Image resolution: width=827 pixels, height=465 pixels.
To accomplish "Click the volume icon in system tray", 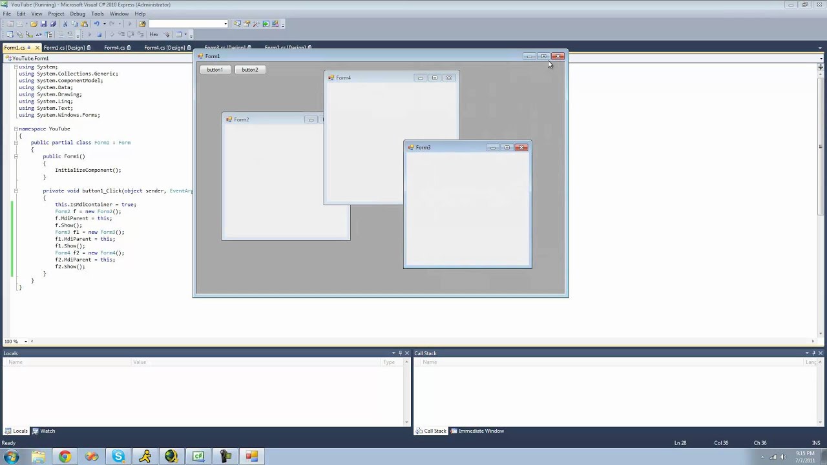I will tap(784, 457).
